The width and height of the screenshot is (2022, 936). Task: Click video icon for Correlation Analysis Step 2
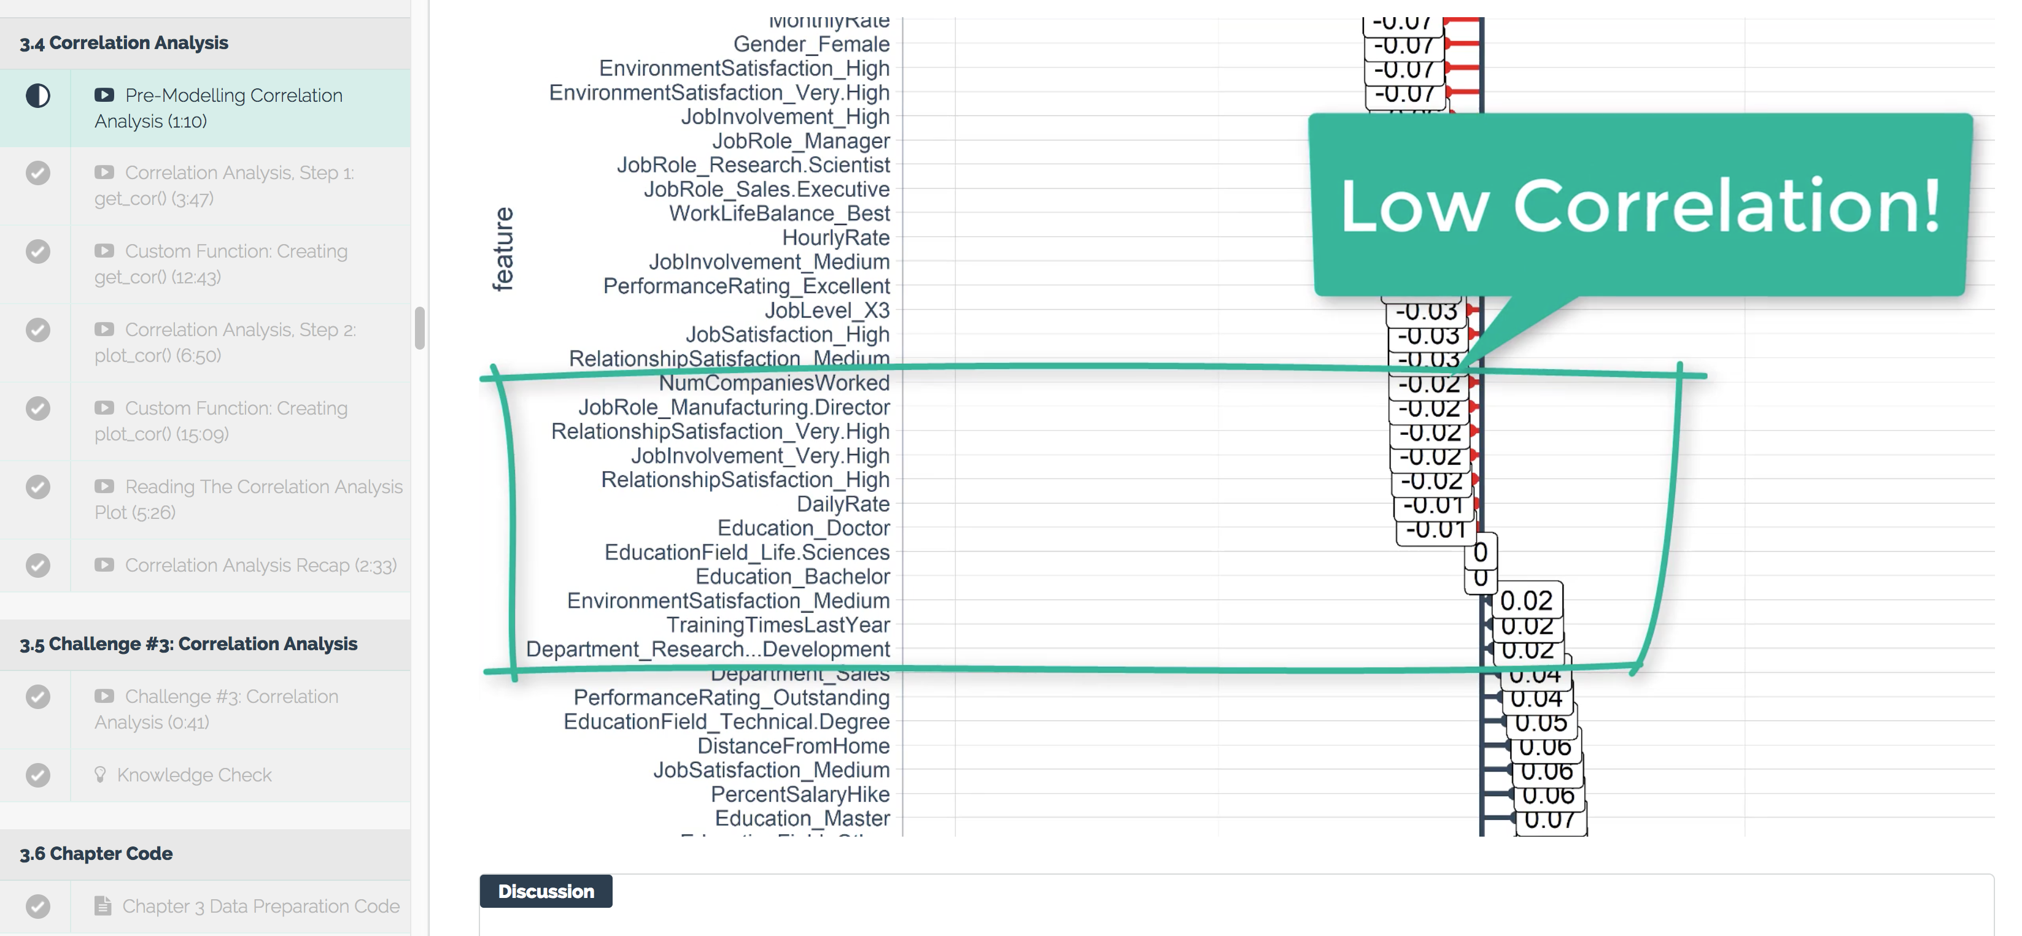coord(104,329)
